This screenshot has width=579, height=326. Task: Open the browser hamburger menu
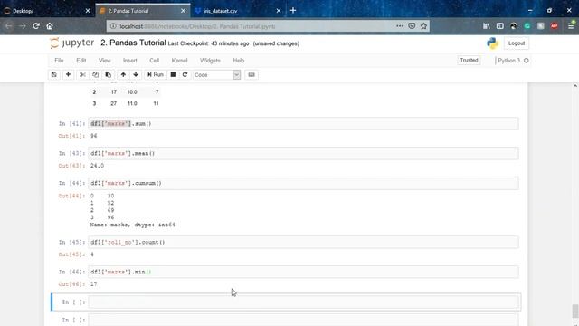pyautogui.click(x=571, y=26)
